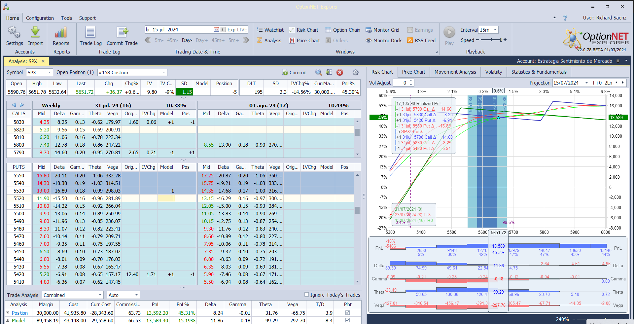Open the Interval 15m dropdown
The width and height of the screenshot is (634, 324).
click(x=495, y=30)
